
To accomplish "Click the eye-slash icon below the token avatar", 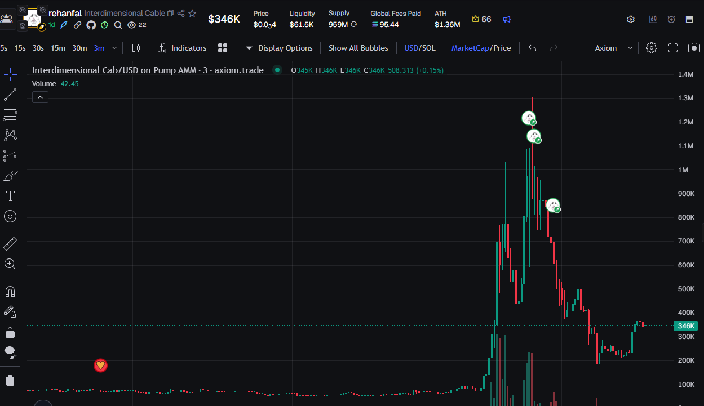I will pos(23,25).
